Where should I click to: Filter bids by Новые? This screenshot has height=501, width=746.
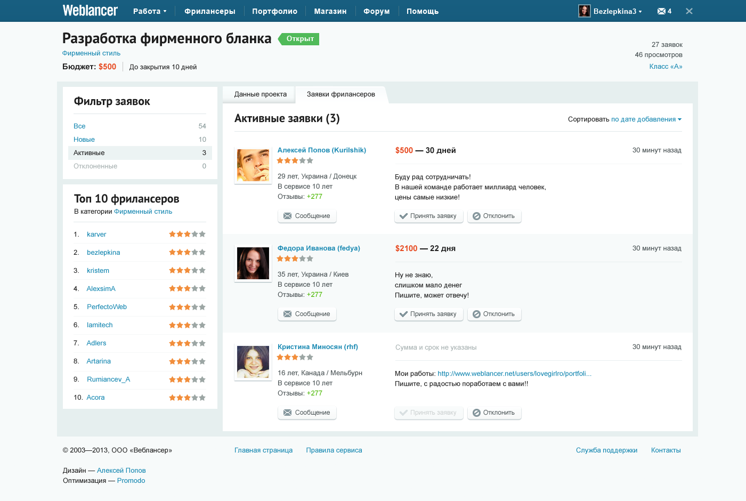click(x=84, y=140)
